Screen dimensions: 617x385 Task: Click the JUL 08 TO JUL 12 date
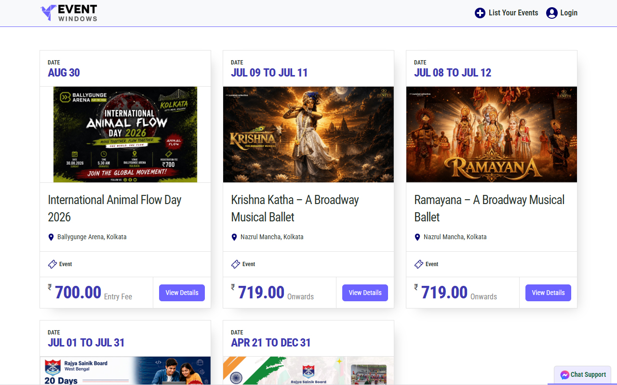click(x=453, y=73)
